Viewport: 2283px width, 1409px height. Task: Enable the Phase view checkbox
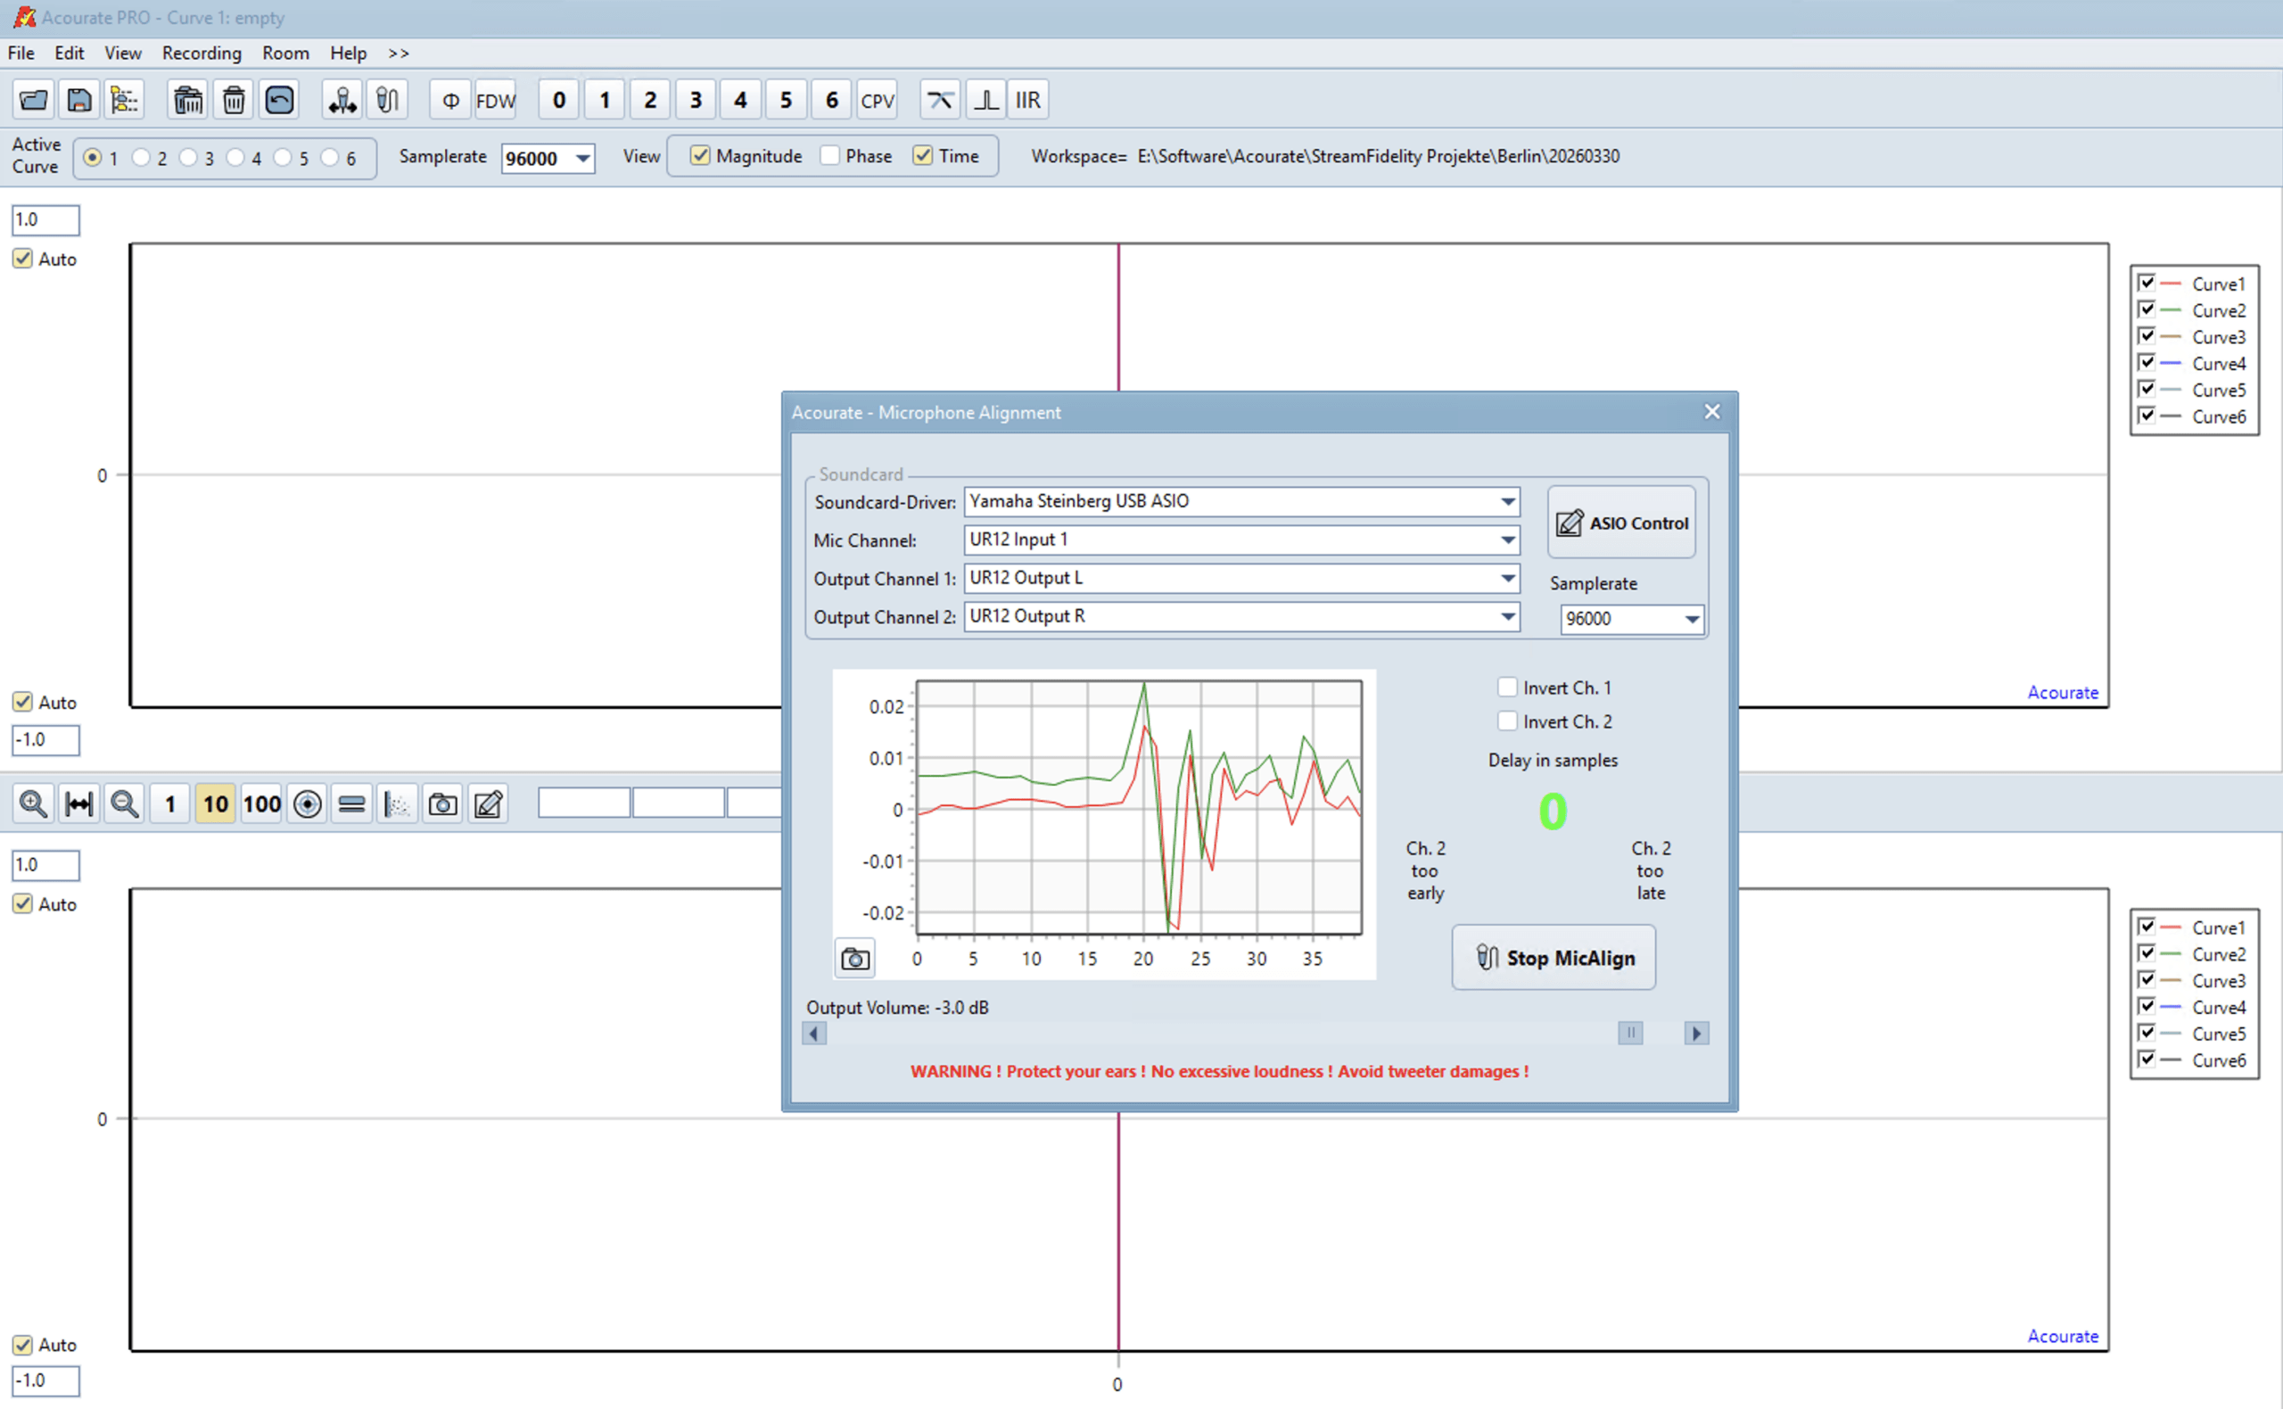[x=830, y=156]
